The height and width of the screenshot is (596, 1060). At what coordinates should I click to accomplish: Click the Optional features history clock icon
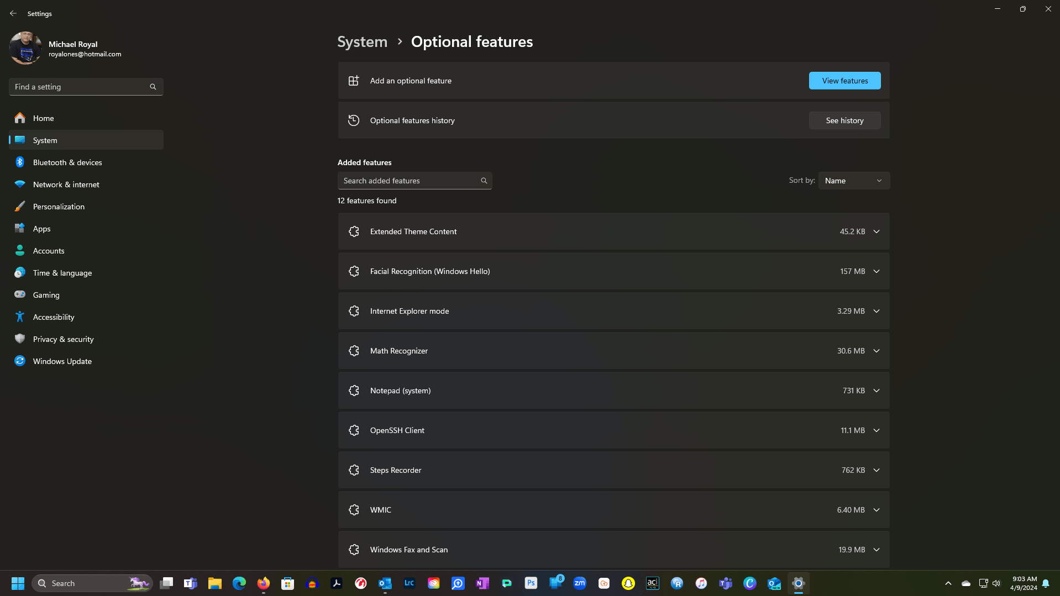[354, 120]
